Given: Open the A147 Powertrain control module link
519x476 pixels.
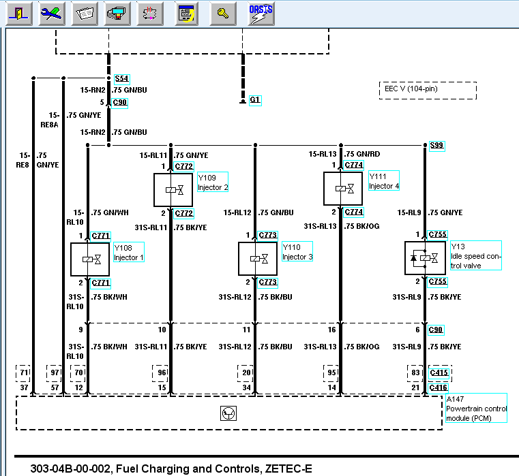Looking at the screenshot, I should (476, 408).
